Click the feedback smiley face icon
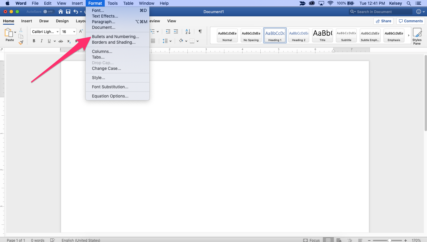This screenshot has height=242, width=427. 419,12
